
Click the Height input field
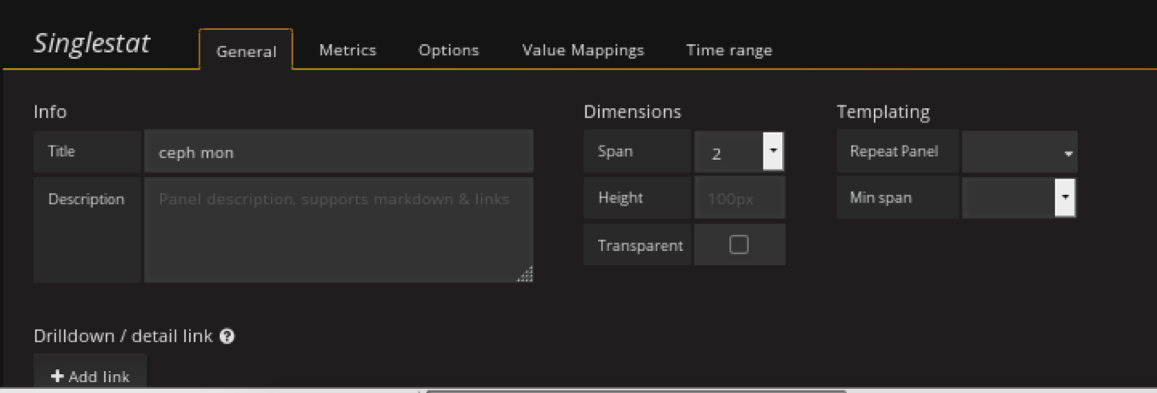coord(739,198)
